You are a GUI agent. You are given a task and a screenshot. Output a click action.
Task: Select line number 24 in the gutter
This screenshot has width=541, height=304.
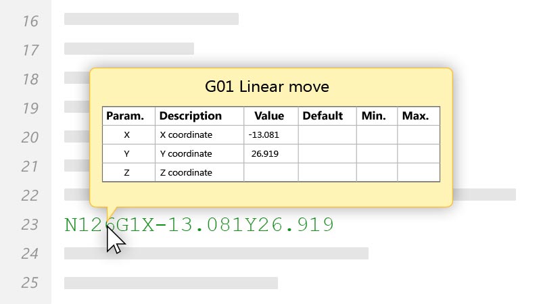tap(30, 254)
